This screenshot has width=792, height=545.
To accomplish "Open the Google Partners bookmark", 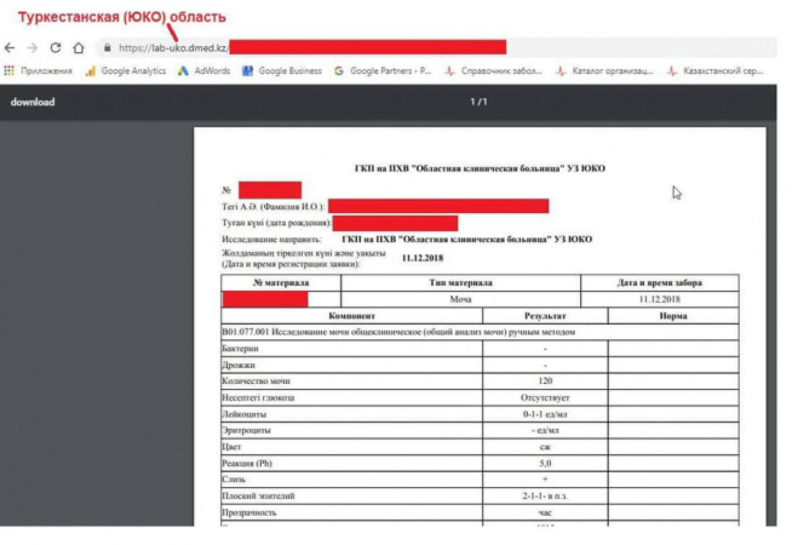I will tap(383, 71).
